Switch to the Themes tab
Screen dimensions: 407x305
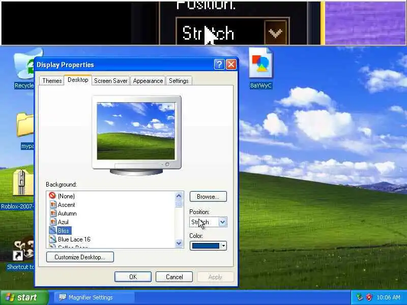tap(52, 81)
